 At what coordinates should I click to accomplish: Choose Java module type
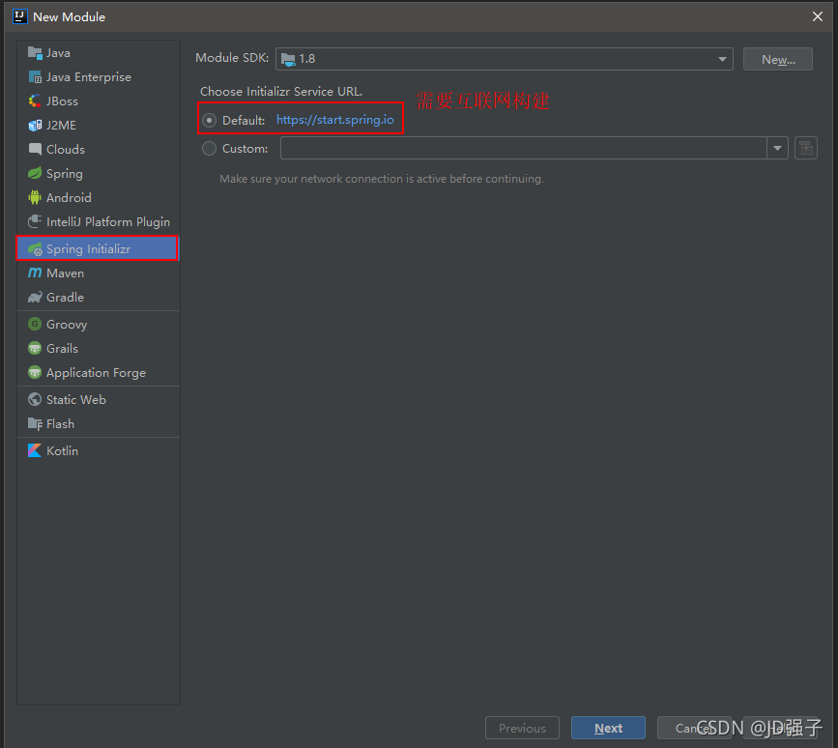[x=99, y=53]
